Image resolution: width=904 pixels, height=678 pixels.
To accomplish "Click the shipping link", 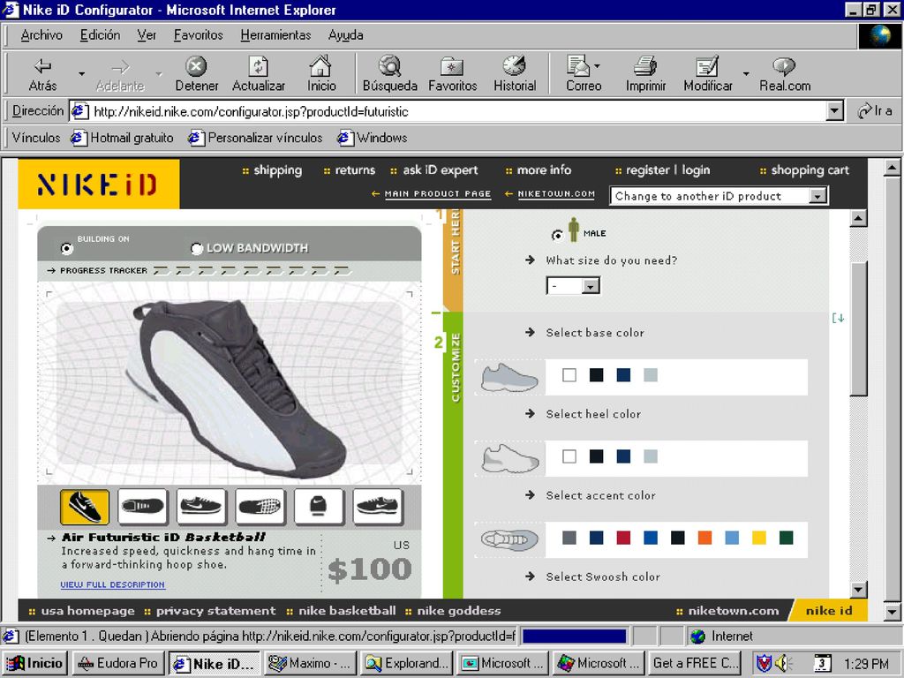I will (x=277, y=170).
